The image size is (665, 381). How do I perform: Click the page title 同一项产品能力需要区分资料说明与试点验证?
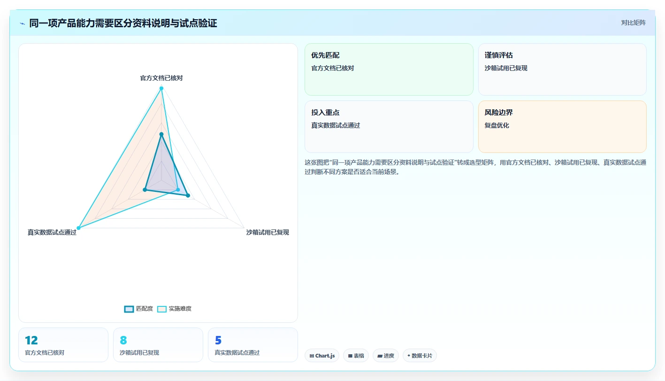pos(123,23)
